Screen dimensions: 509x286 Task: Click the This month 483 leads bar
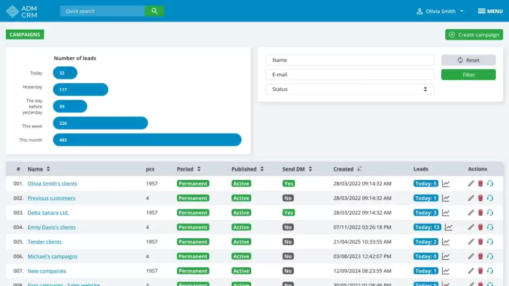click(x=147, y=140)
